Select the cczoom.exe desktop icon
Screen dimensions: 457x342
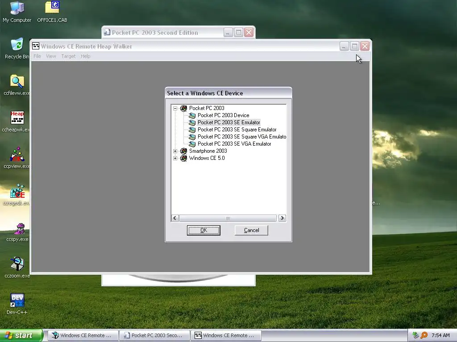17,268
